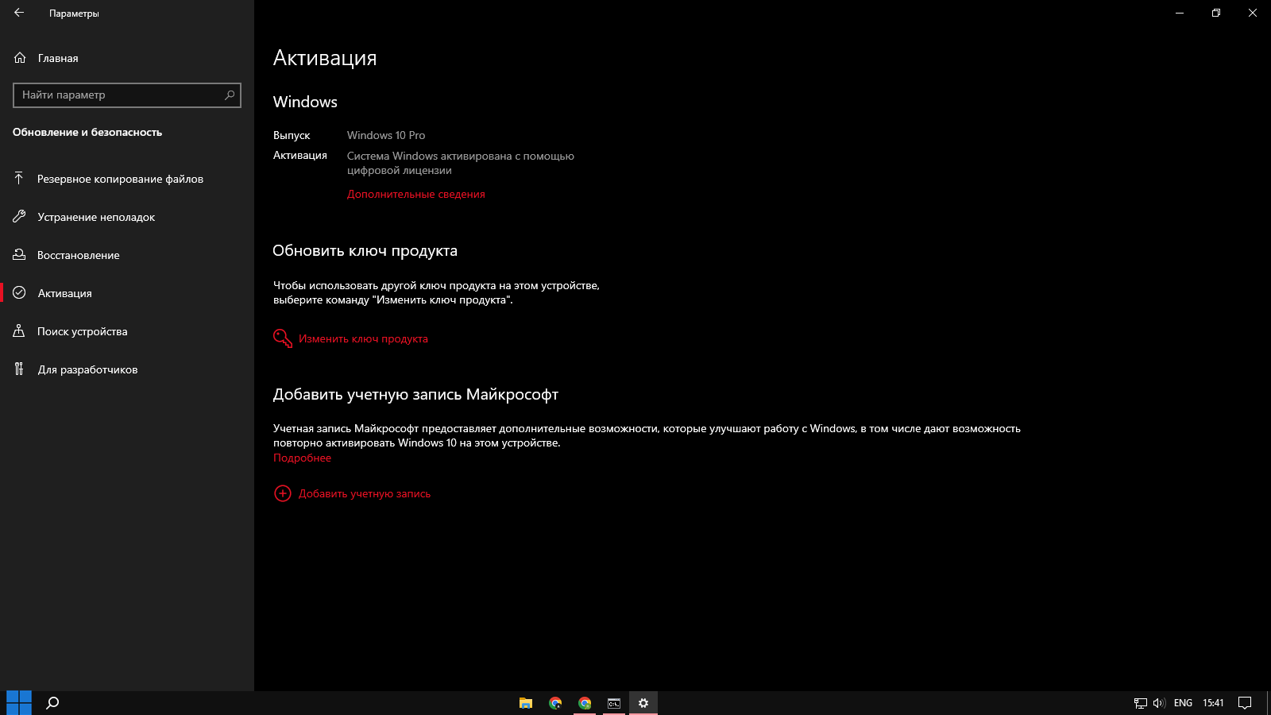Open the notification center icon
The width and height of the screenshot is (1271, 715).
[x=1245, y=703]
